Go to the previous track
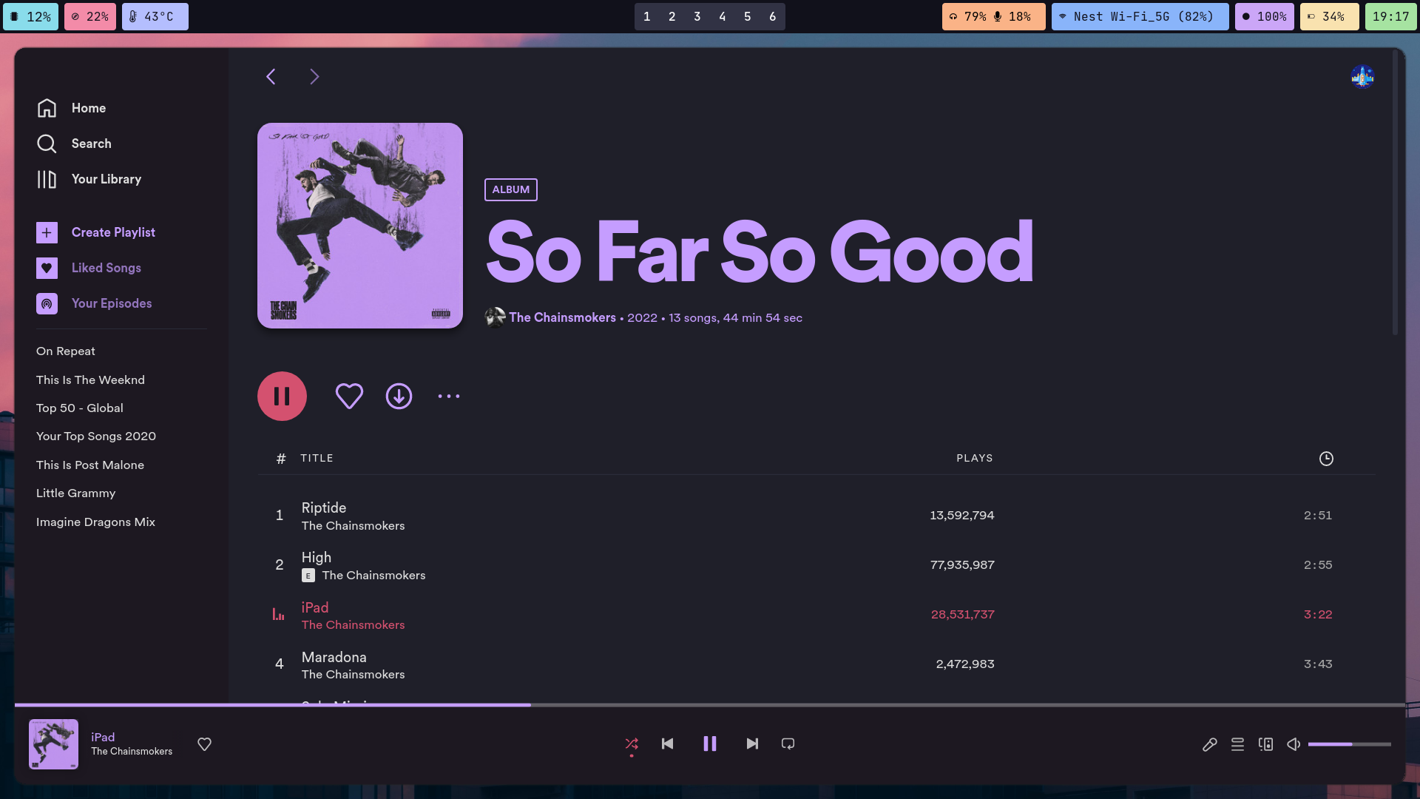 click(x=667, y=744)
